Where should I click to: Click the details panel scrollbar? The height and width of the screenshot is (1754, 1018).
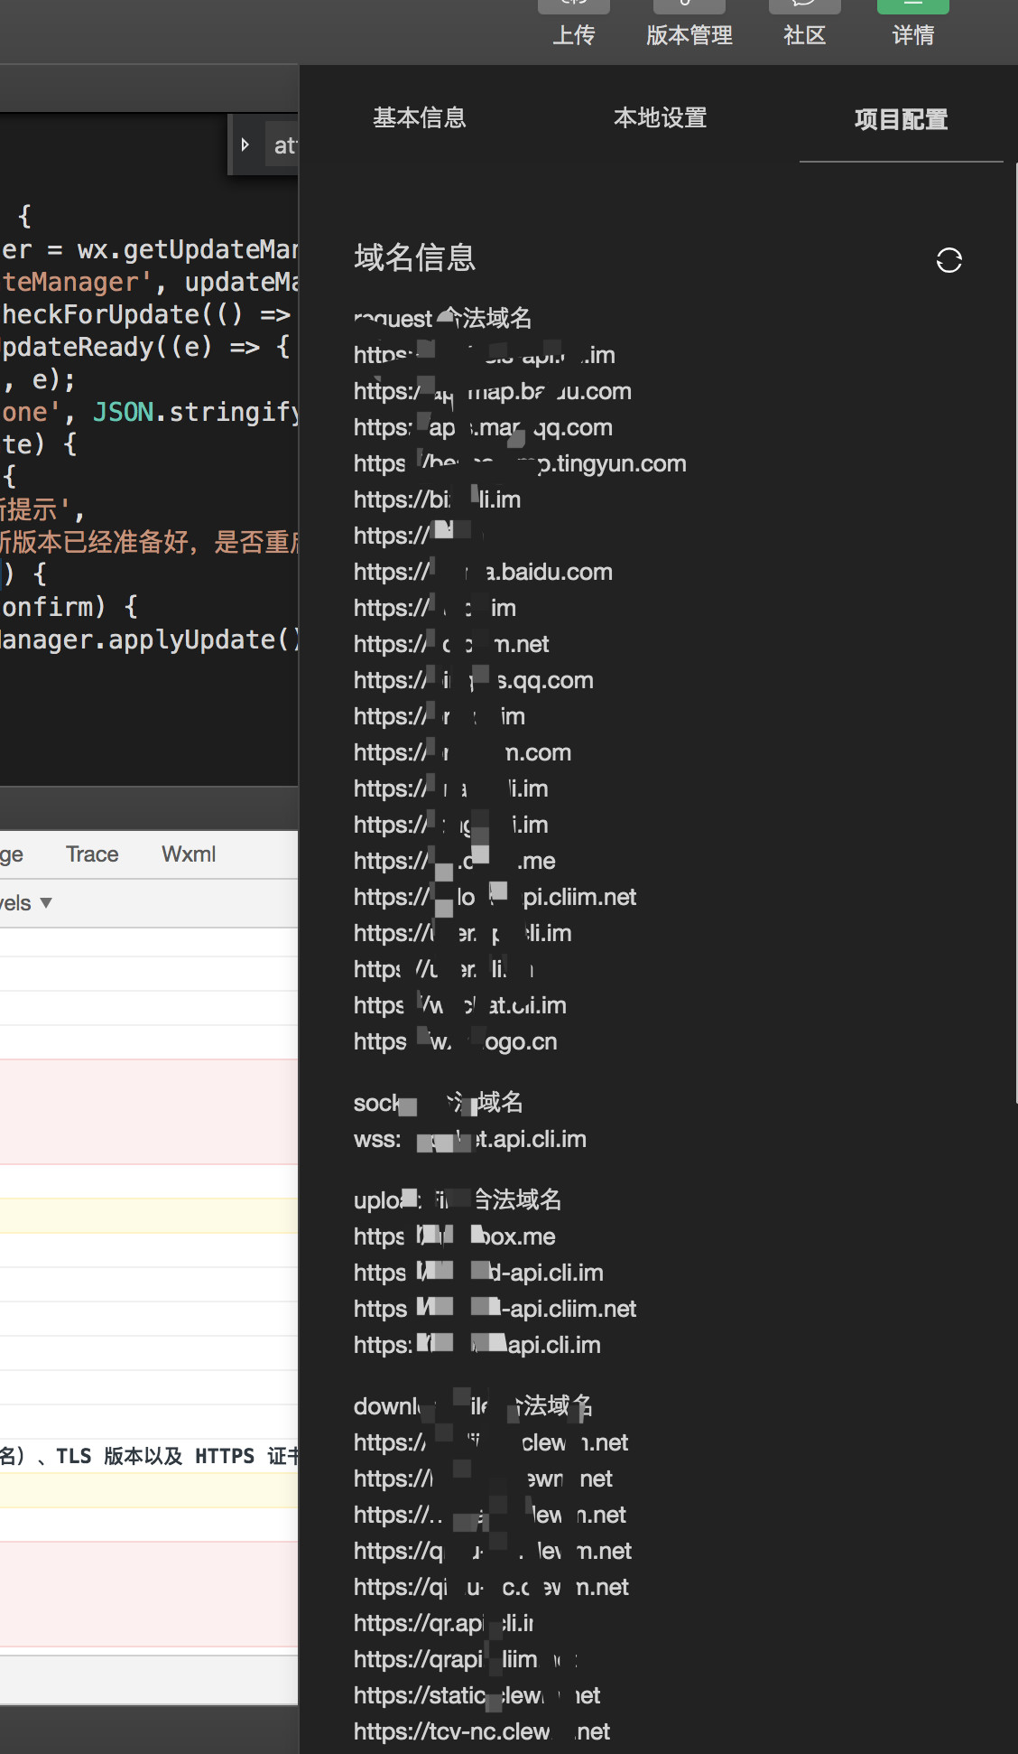(x=1015, y=632)
